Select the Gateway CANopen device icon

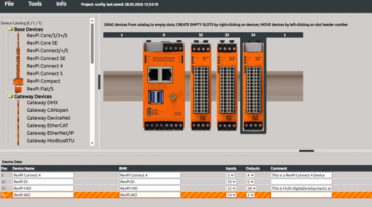pos(18,111)
